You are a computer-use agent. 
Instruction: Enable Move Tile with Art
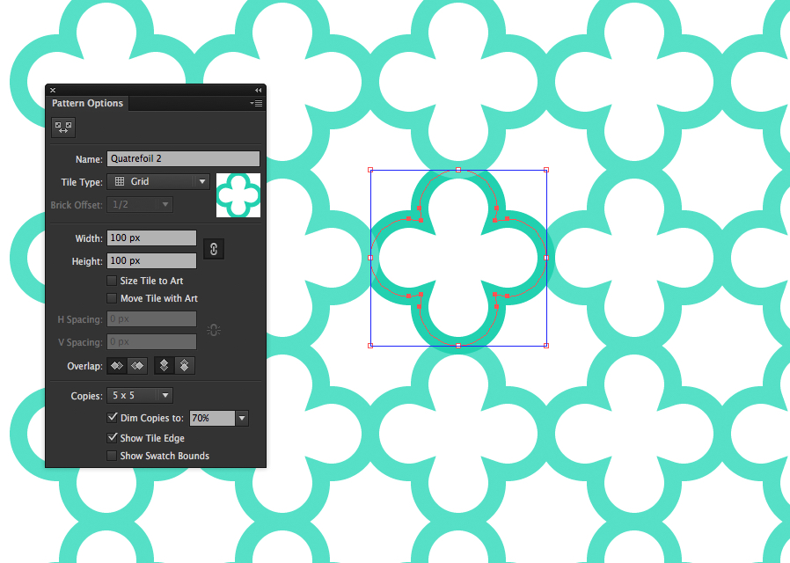pyautogui.click(x=112, y=298)
